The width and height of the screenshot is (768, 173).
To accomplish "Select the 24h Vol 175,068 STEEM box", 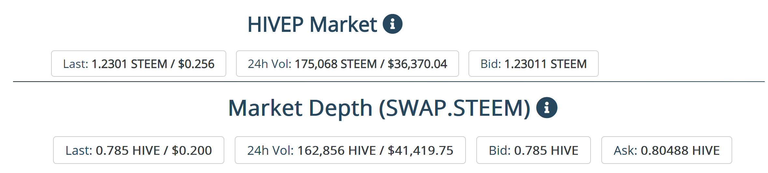I will (x=347, y=64).
